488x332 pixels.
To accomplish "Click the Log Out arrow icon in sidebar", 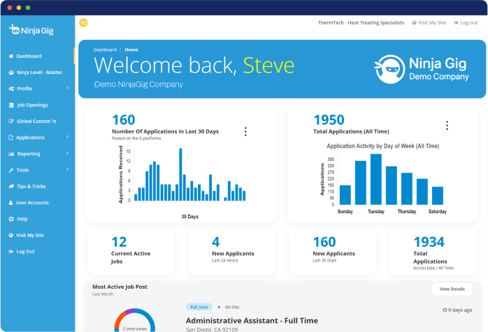I will click(11, 252).
